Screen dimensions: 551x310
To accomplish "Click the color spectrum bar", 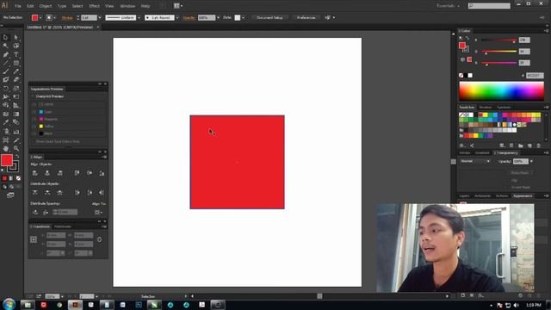I will pyautogui.click(x=501, y=91).
